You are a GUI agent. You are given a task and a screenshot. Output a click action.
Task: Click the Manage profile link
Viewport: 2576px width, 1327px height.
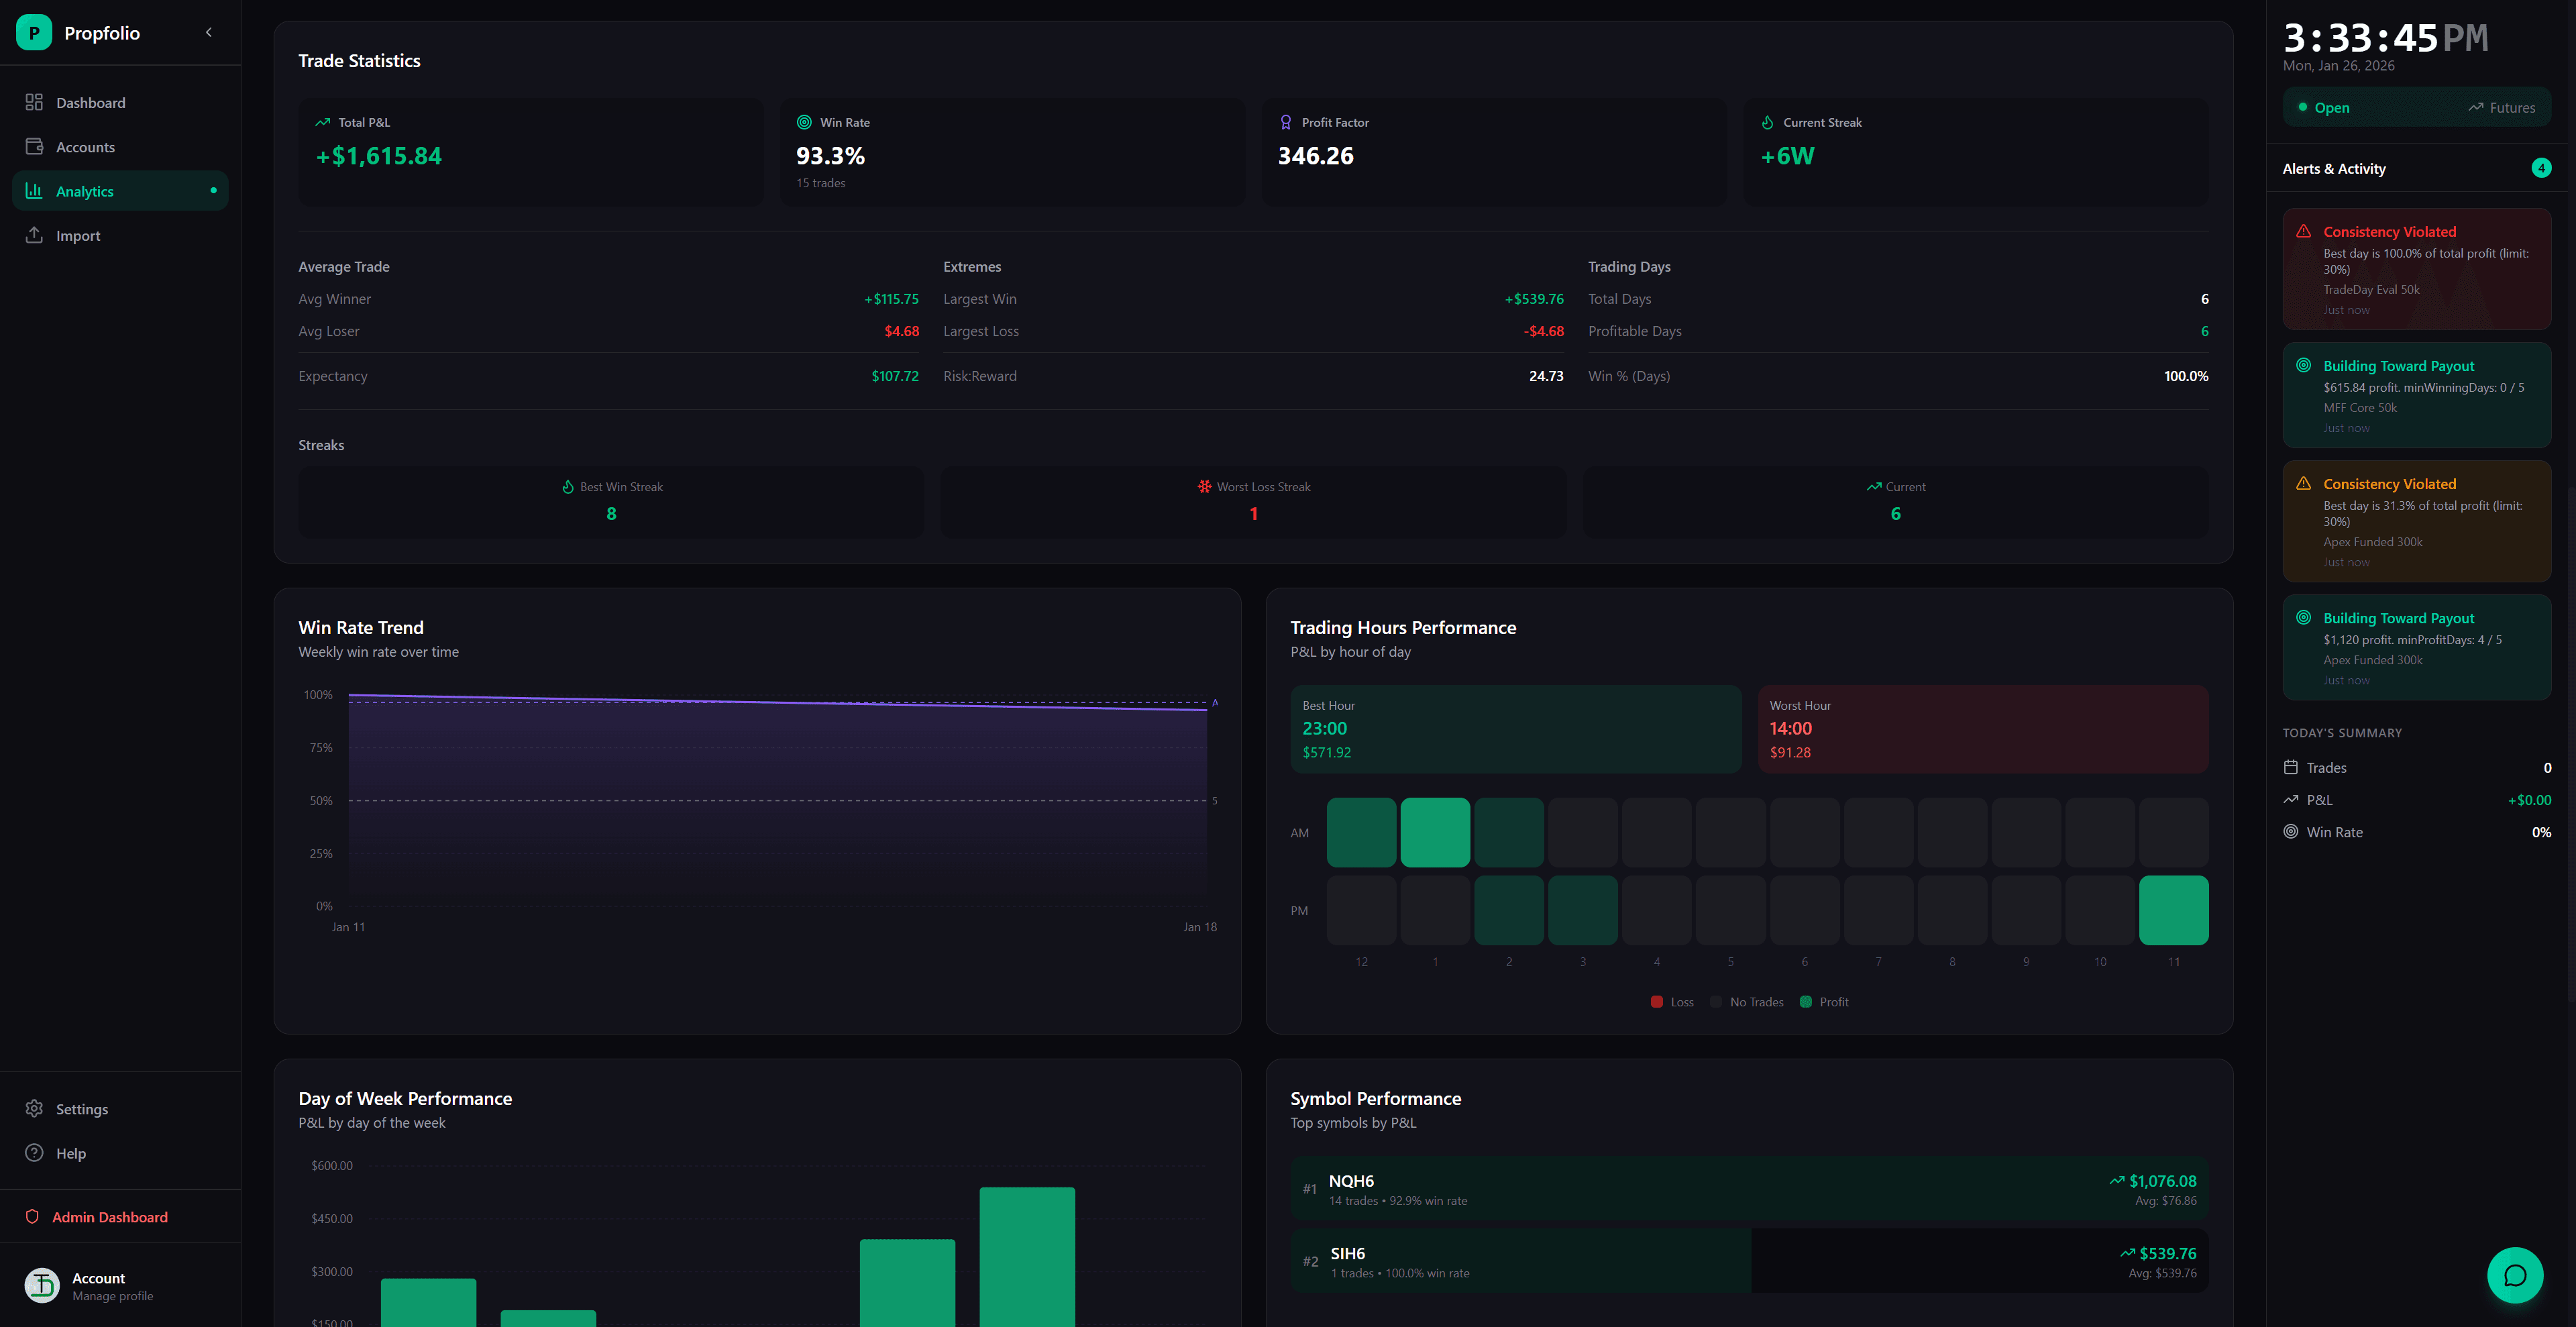[112, 1296]
